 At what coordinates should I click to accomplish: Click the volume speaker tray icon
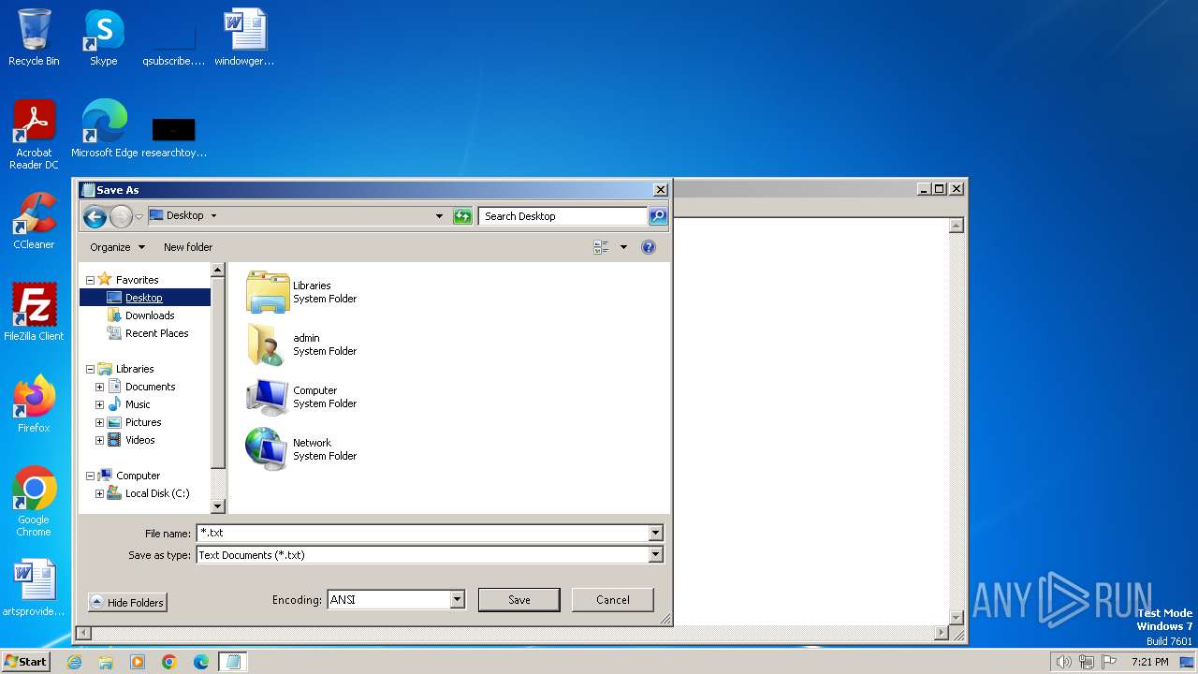(x=1063, y=662)
